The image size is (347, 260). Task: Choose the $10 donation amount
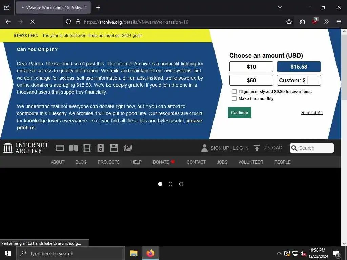(x=251, y=67)
